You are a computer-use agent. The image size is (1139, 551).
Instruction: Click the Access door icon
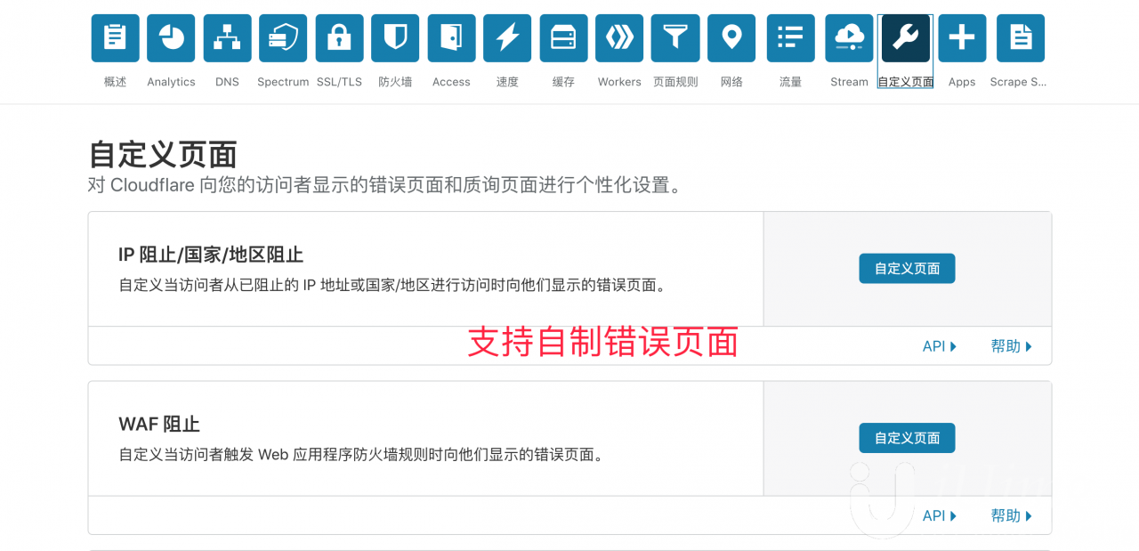point(451,38)
